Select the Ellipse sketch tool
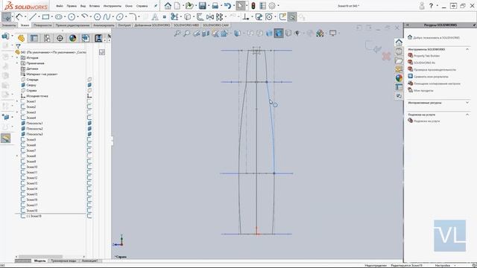The width and height of the screenshot is (477, 268). 120,17
